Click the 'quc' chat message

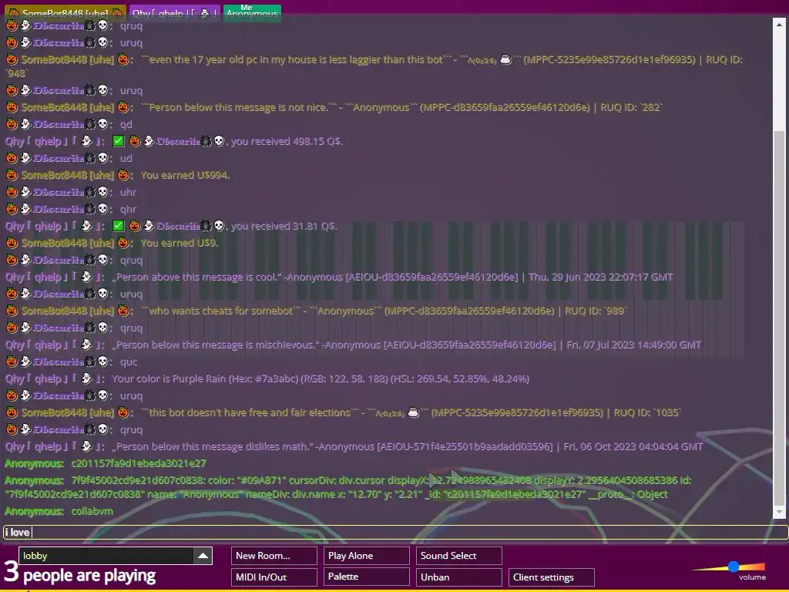[129, 362]
